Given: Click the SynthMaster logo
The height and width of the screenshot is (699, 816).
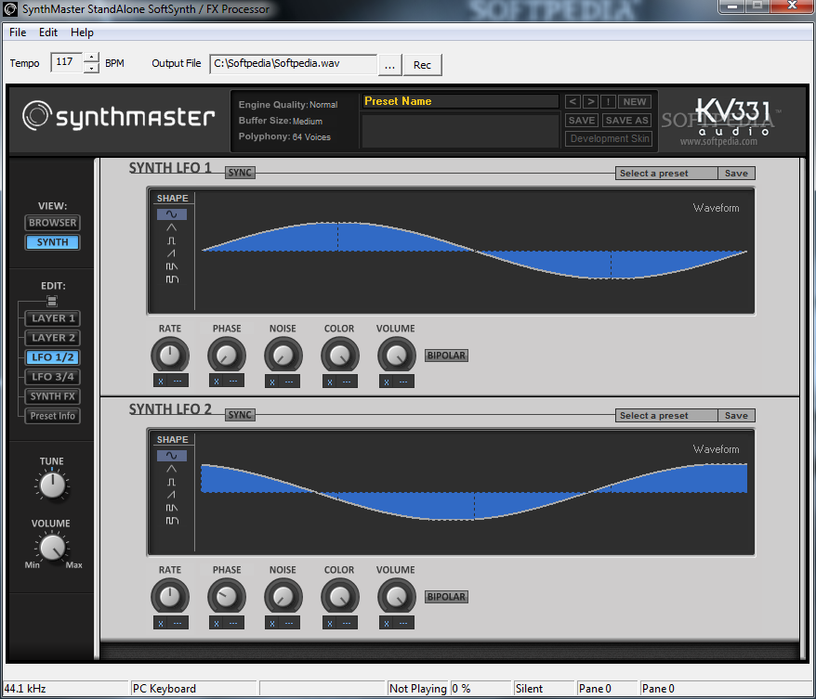Looking at the screenshot, I should pos(119,115).
